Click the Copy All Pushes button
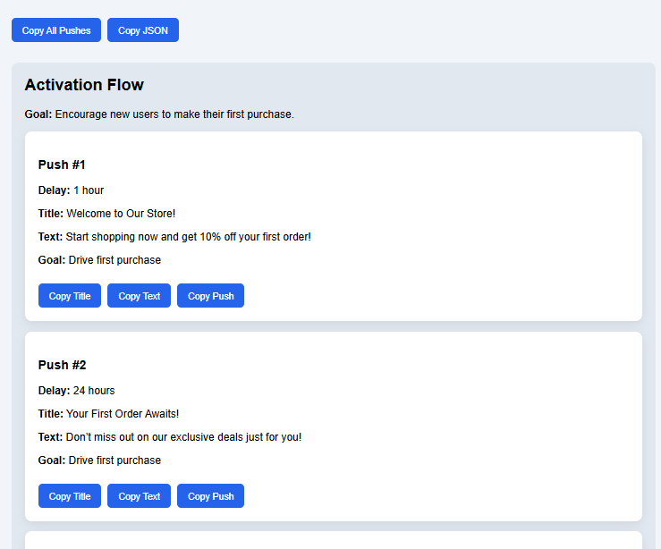 pyautogui.click(x=56, y=30)
